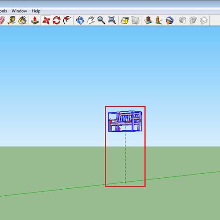Select the Pan hand tool

[x=91, y=20]
